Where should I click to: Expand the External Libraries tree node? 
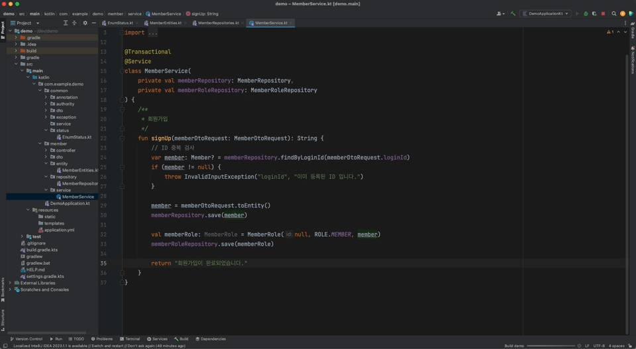click(x=10, y=283)
